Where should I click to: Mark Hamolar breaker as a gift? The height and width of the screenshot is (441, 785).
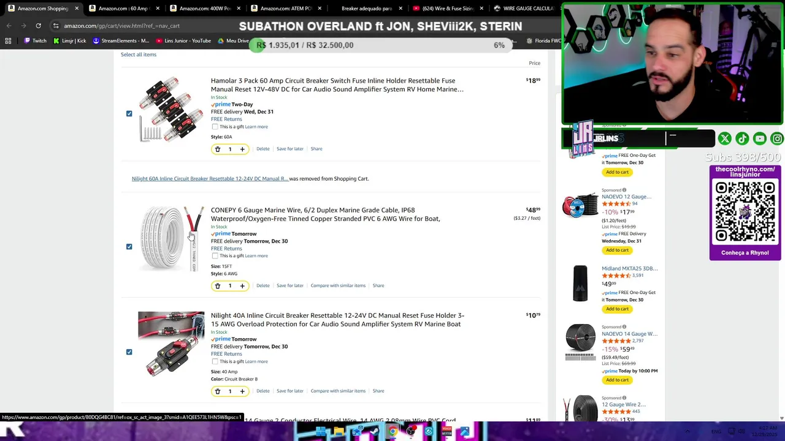(x=215, y=127)
